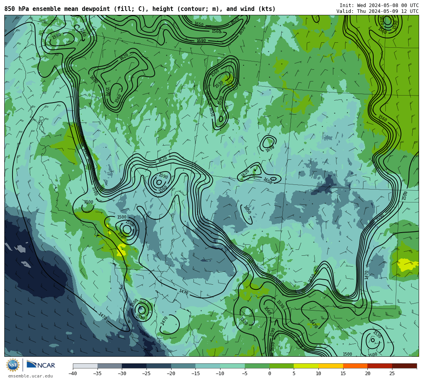The image size is (423, 381).
Task: Click the 10 to 15 amber swatch
Action: 331,366
